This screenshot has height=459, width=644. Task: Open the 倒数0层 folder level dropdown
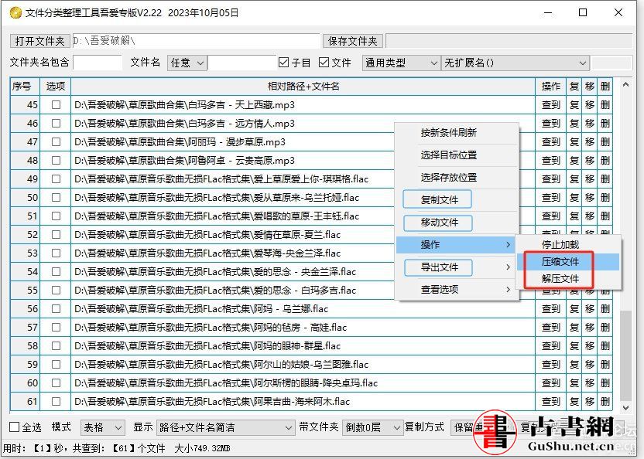372,427
